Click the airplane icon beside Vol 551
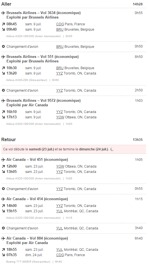 click(3, 57)
